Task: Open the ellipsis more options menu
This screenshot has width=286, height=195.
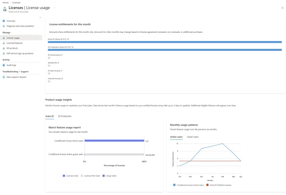Action: (55, 8)
